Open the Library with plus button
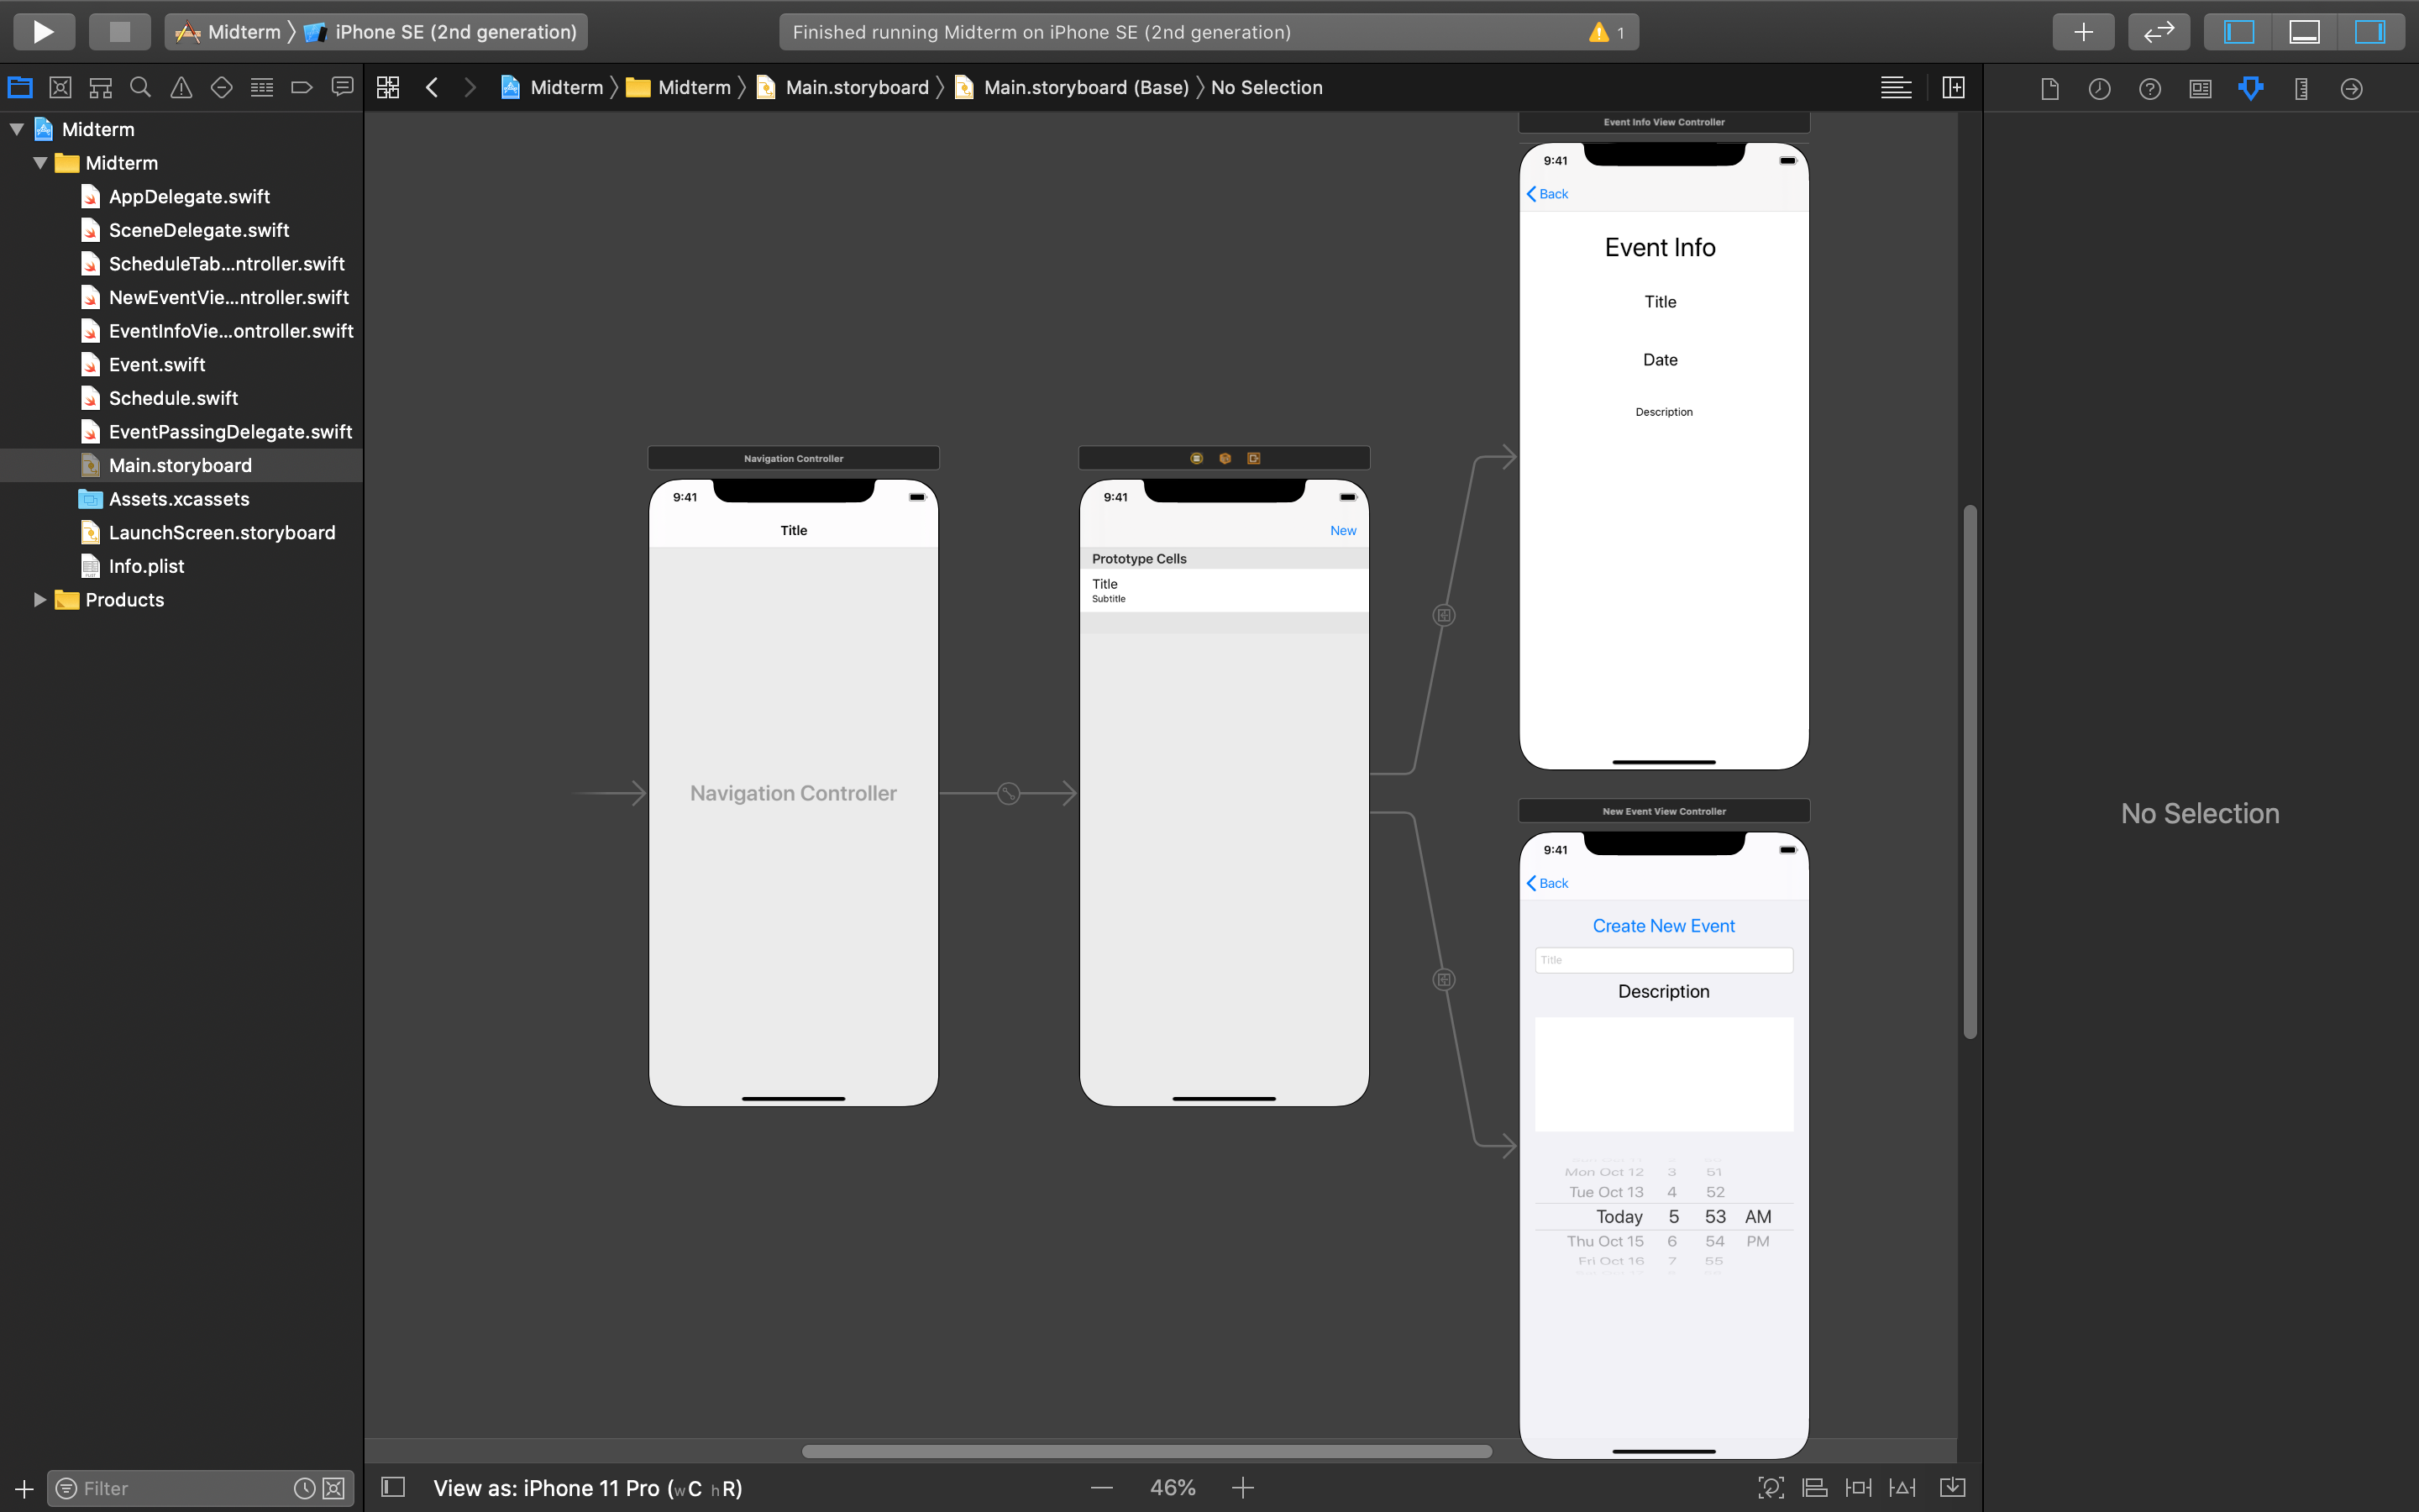The width and height of the screenshot is (2419, 1512). point(2083,32)
